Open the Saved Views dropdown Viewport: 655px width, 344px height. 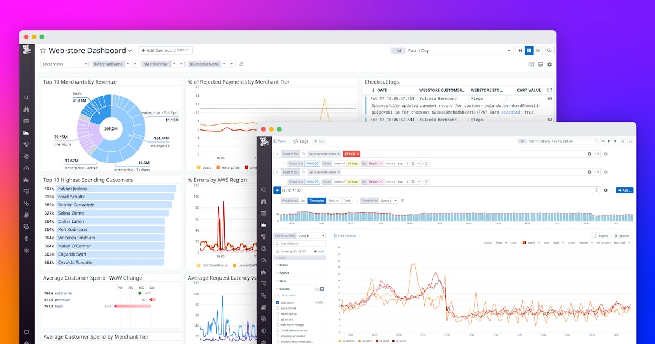tap(64, 64)
